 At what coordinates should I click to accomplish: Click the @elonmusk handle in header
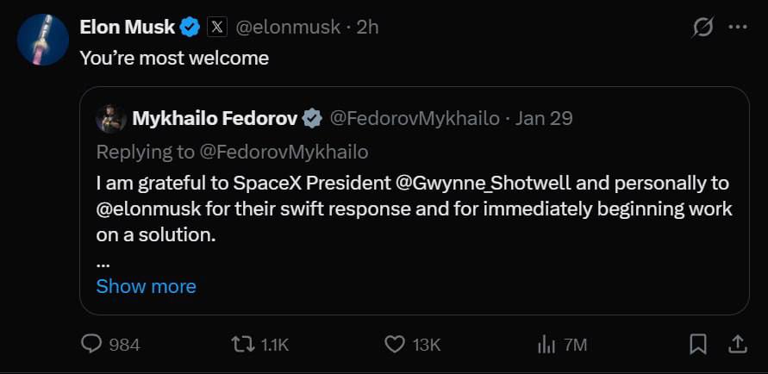pos(288,27)
